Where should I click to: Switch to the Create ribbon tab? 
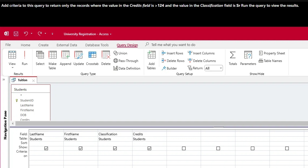pos(43,45)
